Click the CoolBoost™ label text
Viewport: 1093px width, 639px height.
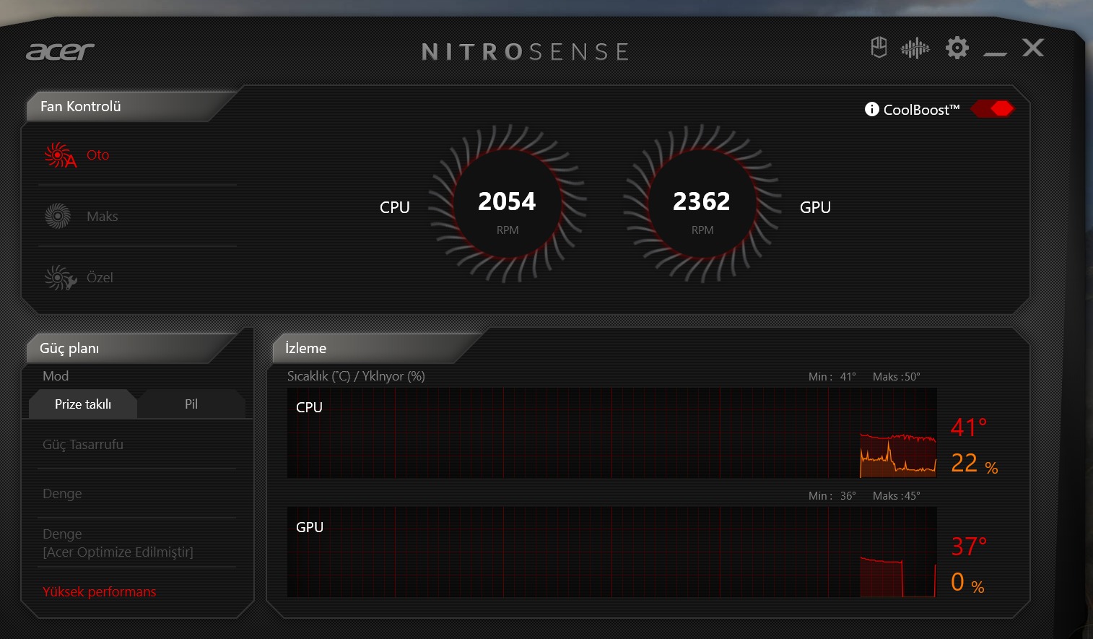point(922,110)
